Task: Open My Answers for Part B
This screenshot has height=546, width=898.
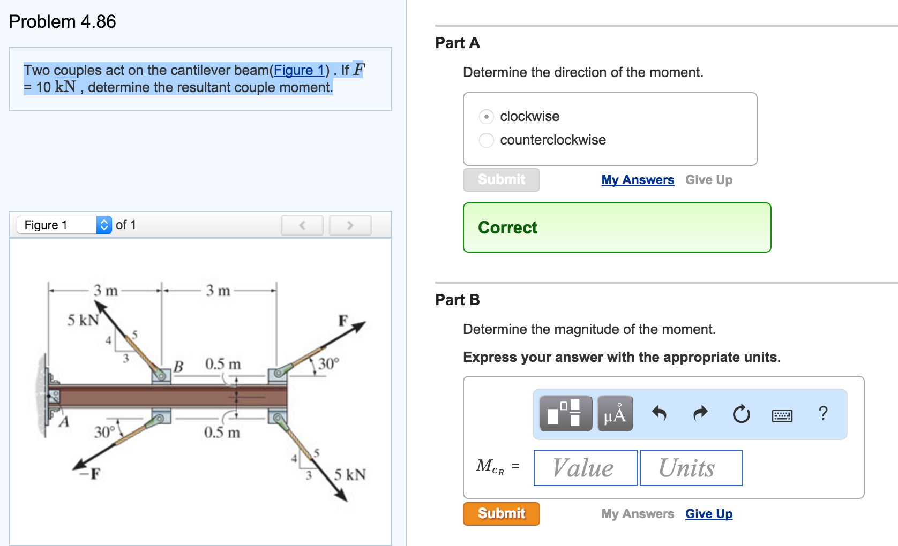Action: 637,513
